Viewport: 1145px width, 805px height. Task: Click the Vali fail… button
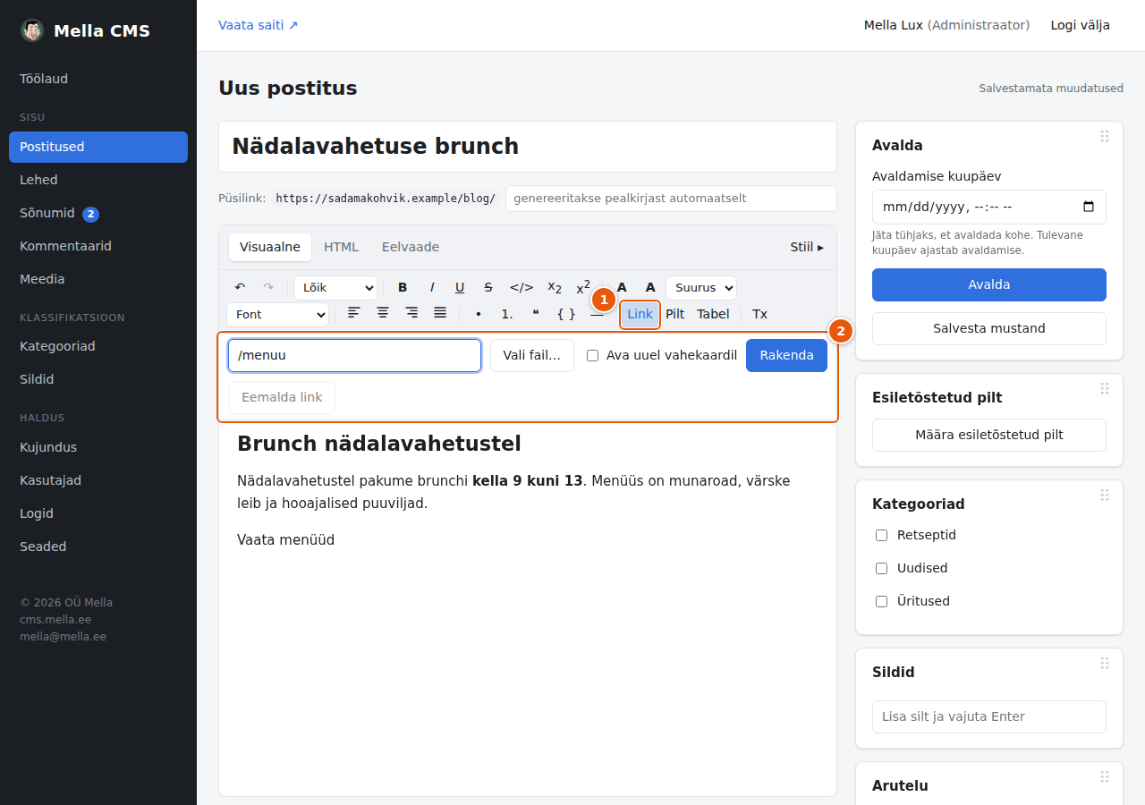532,355
